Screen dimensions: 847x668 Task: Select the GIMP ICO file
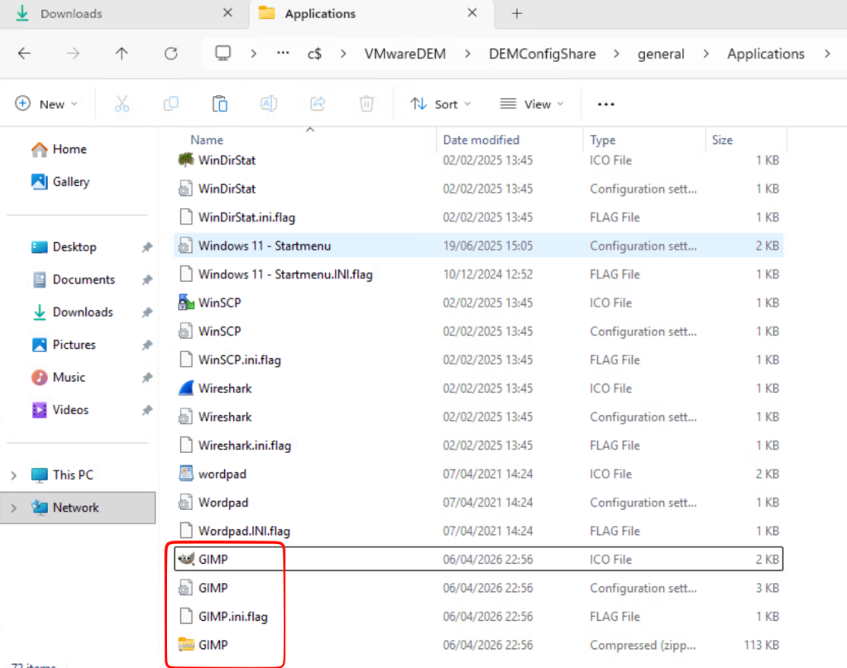click(x=479, y=560)
